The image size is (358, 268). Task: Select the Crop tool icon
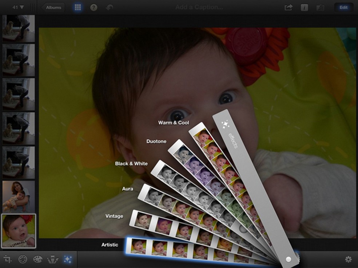[7, 259]
